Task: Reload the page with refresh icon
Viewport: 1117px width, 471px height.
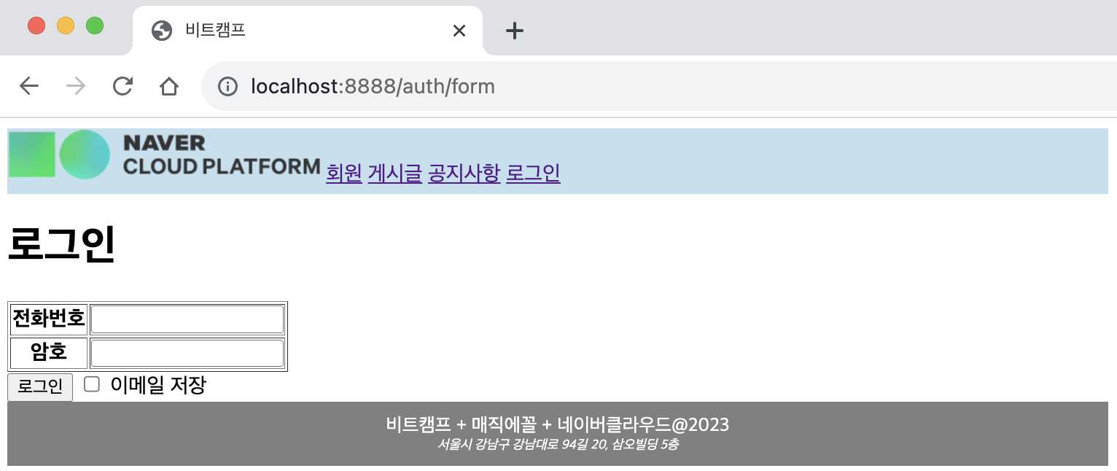Action: (122, 86)
